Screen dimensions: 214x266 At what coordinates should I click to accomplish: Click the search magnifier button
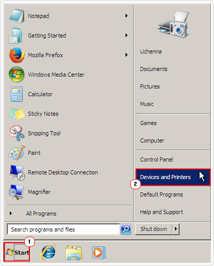[126, 229]
